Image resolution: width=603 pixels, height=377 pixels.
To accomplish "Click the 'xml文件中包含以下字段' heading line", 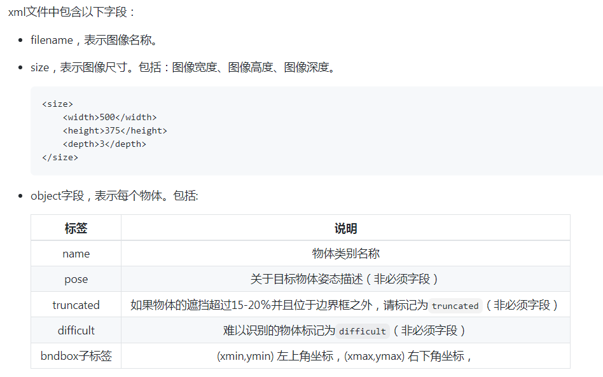I will pos(72,12).
